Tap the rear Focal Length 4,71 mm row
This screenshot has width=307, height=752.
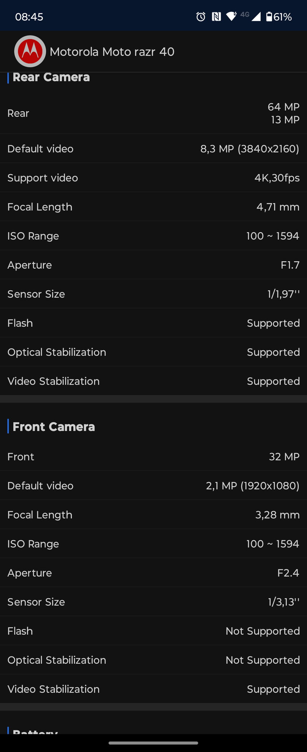point(153,207)
